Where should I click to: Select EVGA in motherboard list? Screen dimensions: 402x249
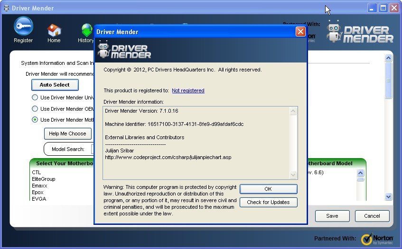39,199
